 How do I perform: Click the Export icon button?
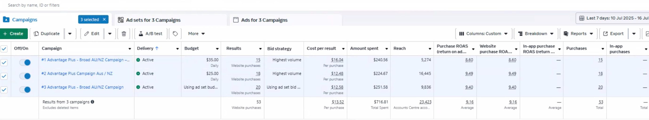613,34
